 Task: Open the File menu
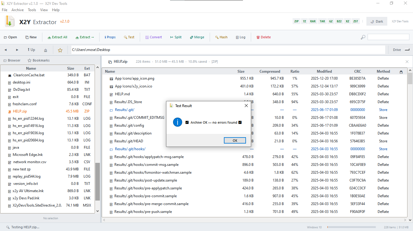pyautogui.click(x=5, y=10)
